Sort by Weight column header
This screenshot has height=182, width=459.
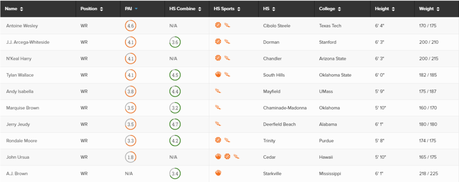(429, 9)
